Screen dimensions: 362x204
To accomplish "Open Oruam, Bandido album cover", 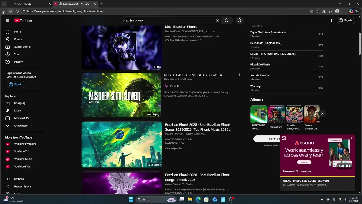I will (x=312, y=114).
